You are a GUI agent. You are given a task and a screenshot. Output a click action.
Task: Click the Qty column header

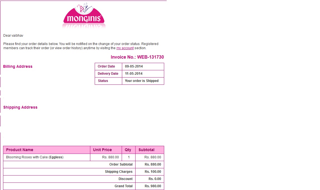pyautogui.click(x=128, y=150)
